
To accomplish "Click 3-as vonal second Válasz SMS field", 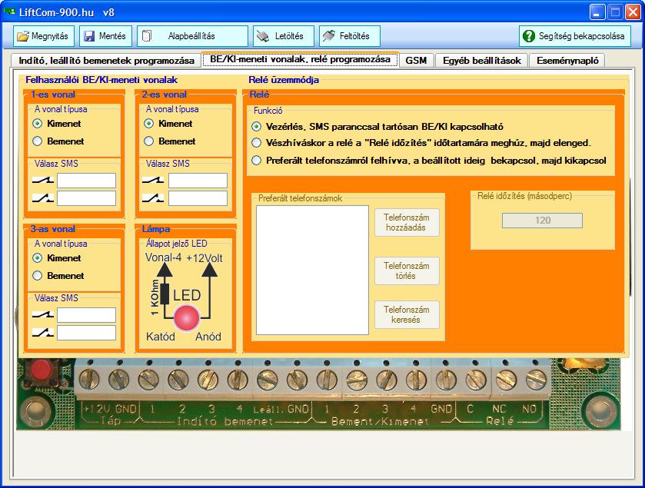I will point(86,333).
